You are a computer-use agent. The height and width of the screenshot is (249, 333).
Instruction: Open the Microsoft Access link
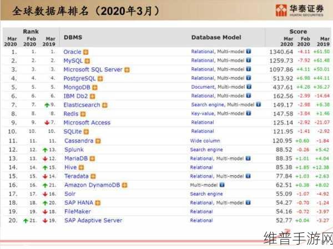click(87, 123)
